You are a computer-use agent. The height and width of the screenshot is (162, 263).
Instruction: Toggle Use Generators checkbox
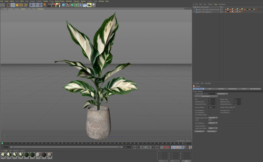click(209, 112)
